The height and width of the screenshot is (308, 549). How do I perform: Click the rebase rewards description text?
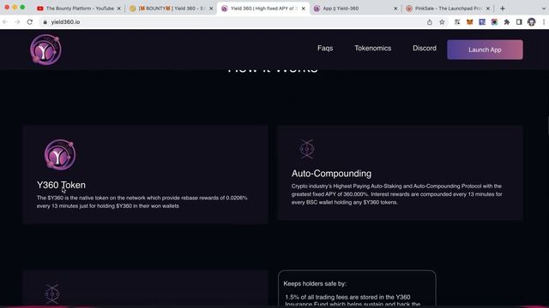142,202
